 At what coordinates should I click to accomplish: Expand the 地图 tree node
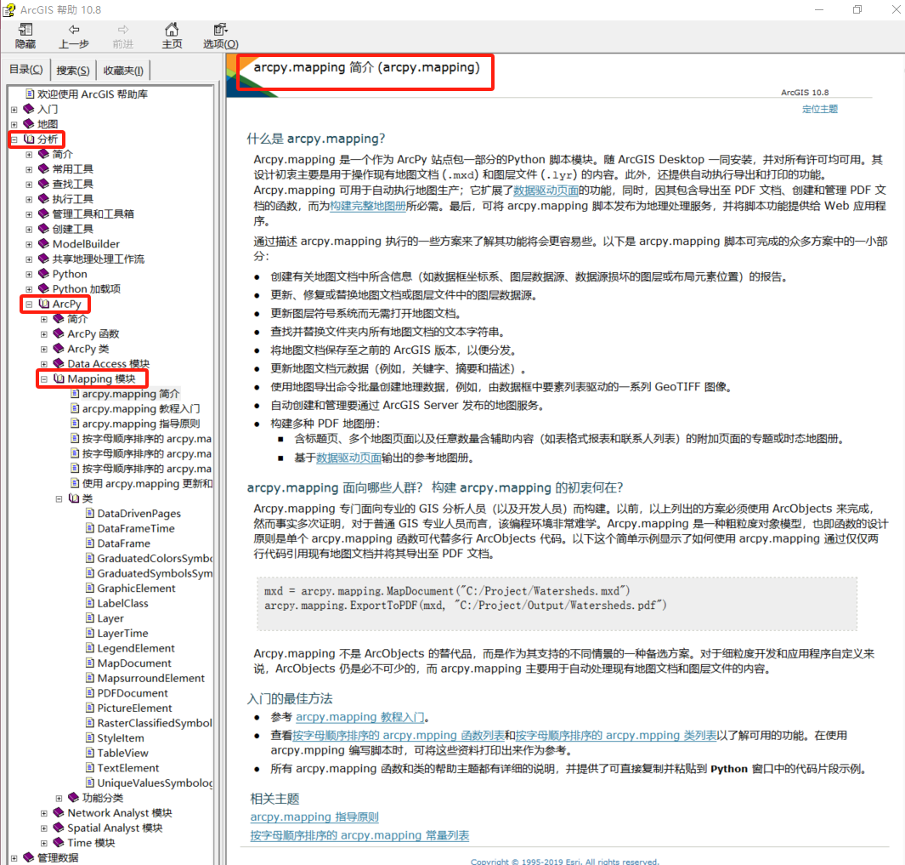(14, 124)
